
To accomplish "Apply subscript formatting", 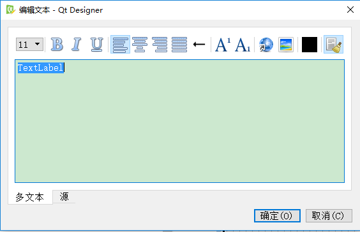I will (243, 44).
